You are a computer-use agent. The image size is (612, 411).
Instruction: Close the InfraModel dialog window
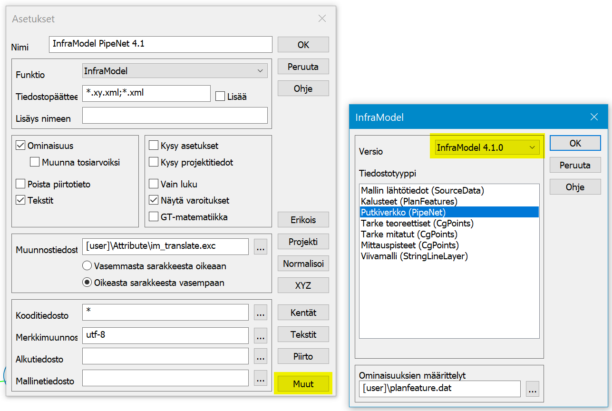click(x=593, y=117)
